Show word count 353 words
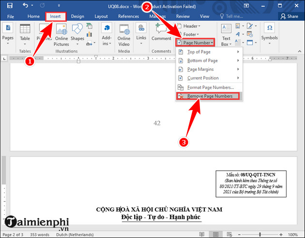 click(x=40, y=235)
